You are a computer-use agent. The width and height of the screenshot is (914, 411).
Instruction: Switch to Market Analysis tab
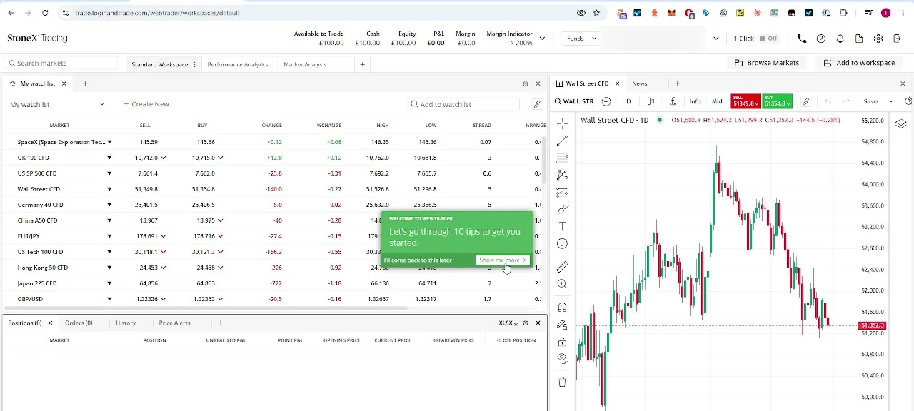click(305, 64)
